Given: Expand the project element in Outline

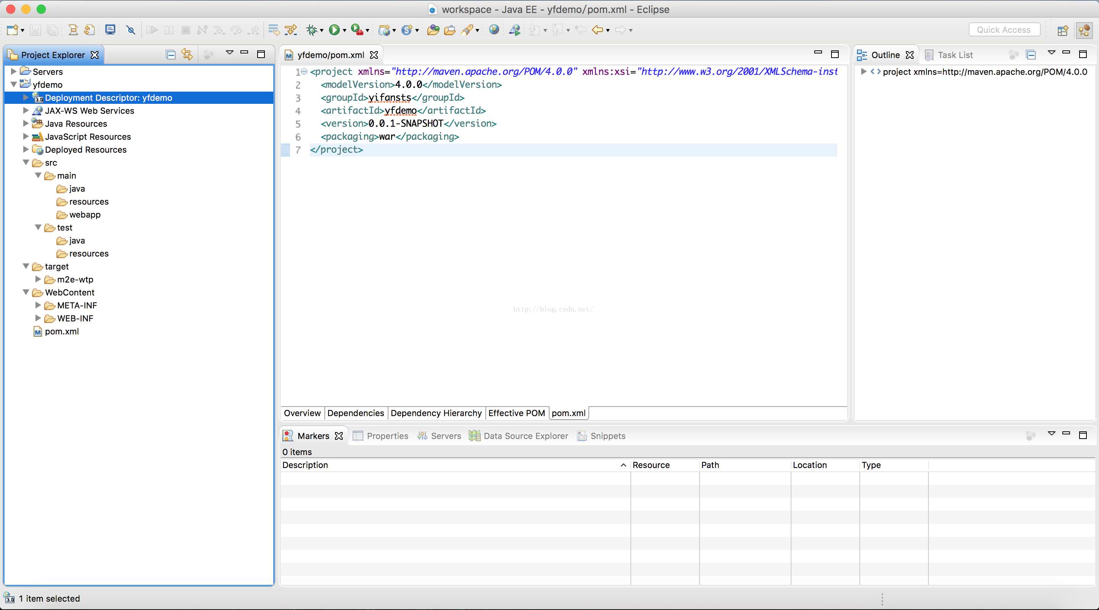Looking at the screenshot, I should coord(863,71).
